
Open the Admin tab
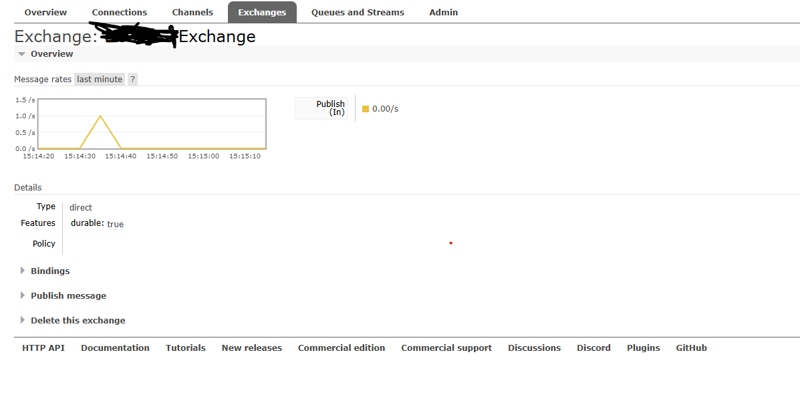click(444, 12)
